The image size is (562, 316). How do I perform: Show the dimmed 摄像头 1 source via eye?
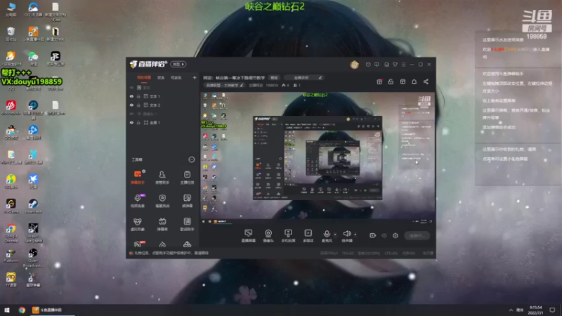click(x=131, y=114)
